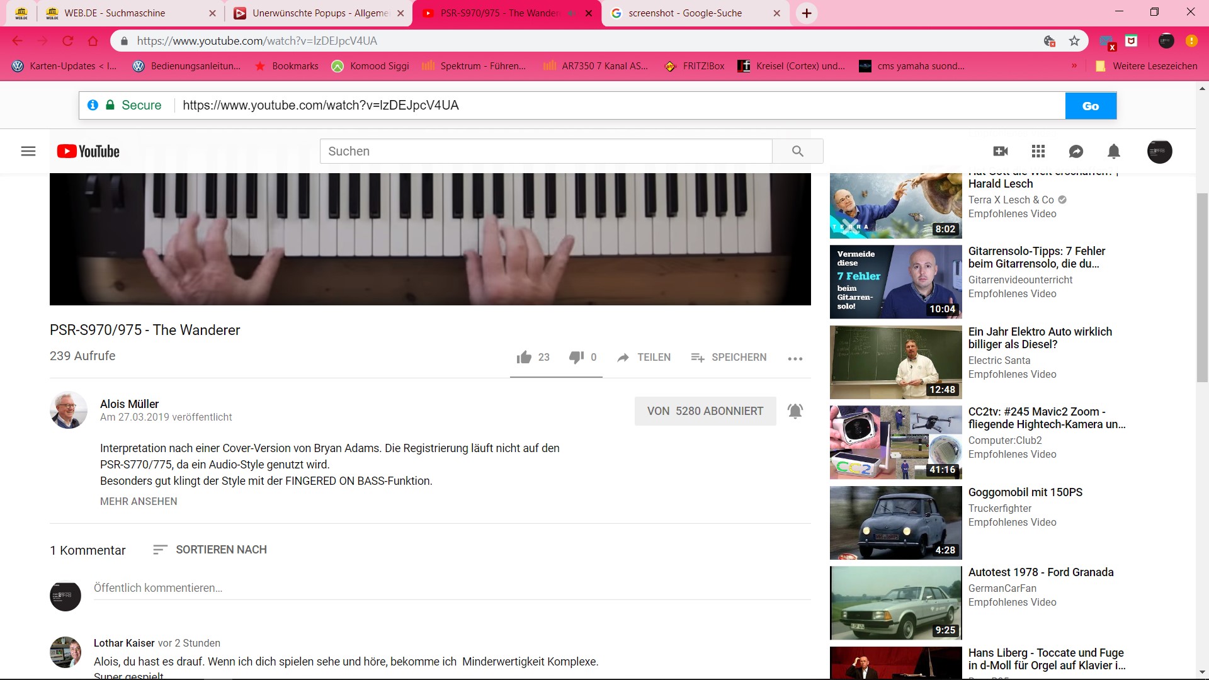
Task: Click the blue Go button
Action: pos(1090,106)
